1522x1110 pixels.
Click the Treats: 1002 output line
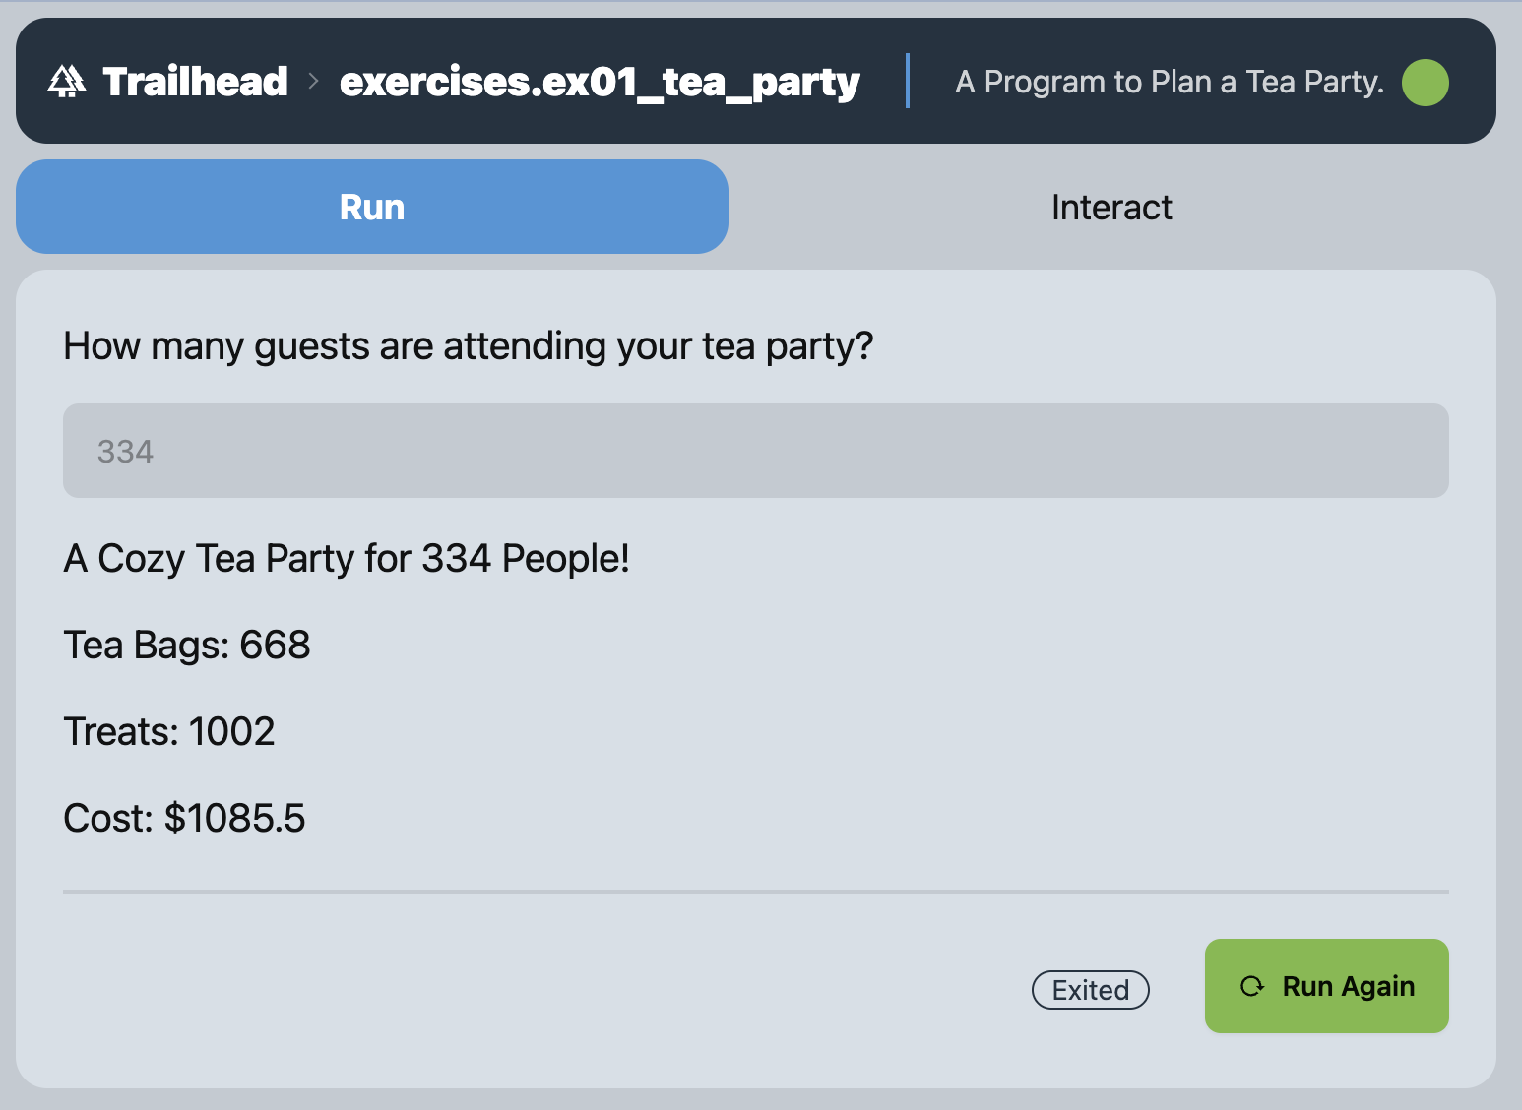coord(169,732)
